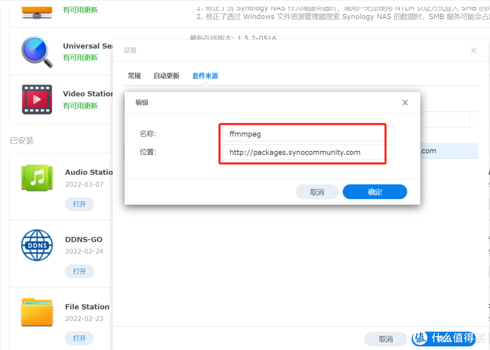Click the Audio Station music icon
The height and width of the screenshot is (350, 490).
[x=37, y=177]
